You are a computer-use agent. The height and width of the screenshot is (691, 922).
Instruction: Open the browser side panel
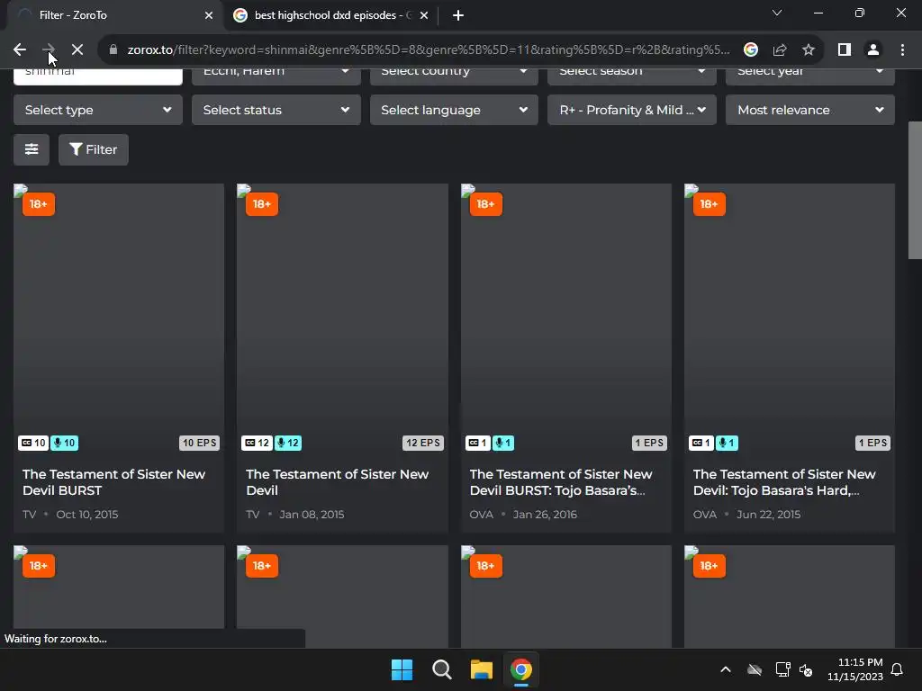(845, 50)
